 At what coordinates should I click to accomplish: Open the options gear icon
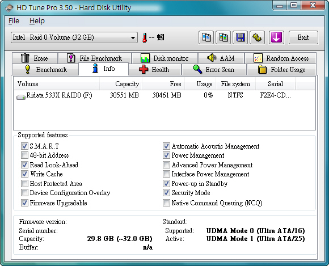point(257,37)
